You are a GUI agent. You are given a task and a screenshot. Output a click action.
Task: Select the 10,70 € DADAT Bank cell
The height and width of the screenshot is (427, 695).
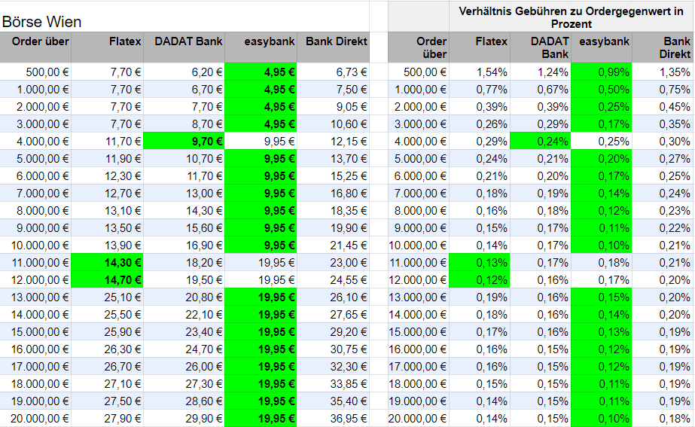coord(184,158)
